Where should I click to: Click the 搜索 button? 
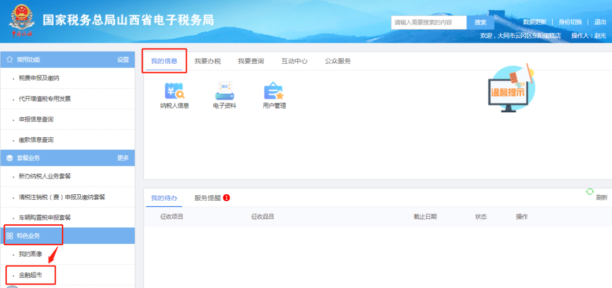coord(481,23)
